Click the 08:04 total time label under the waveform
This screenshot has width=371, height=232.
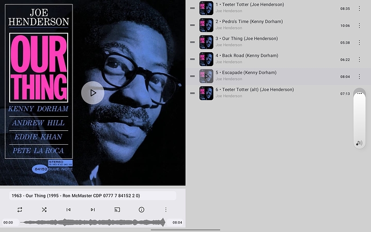[177, 222]
